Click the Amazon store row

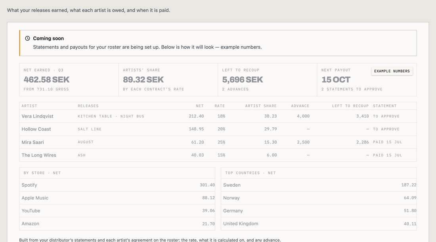(117, 224)
